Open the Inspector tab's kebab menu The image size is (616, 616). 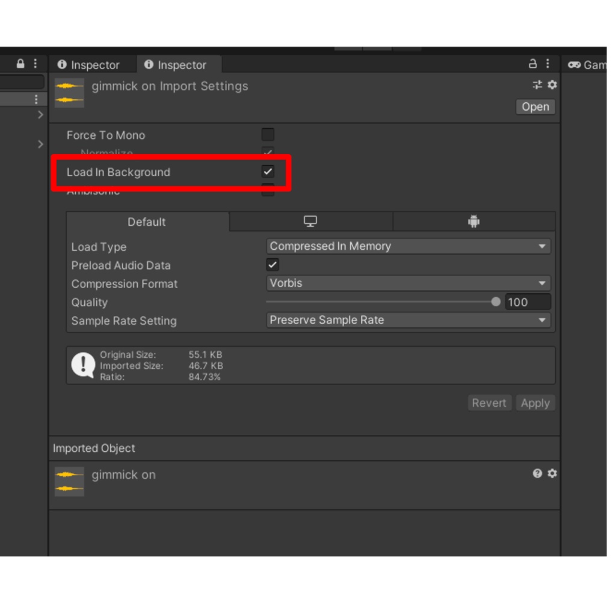[x=547, y=64]
